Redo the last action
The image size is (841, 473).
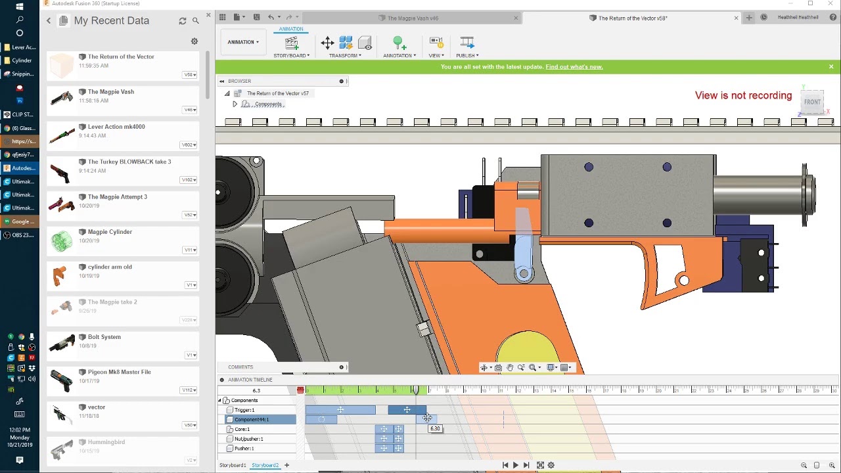(x=288, y=18)
